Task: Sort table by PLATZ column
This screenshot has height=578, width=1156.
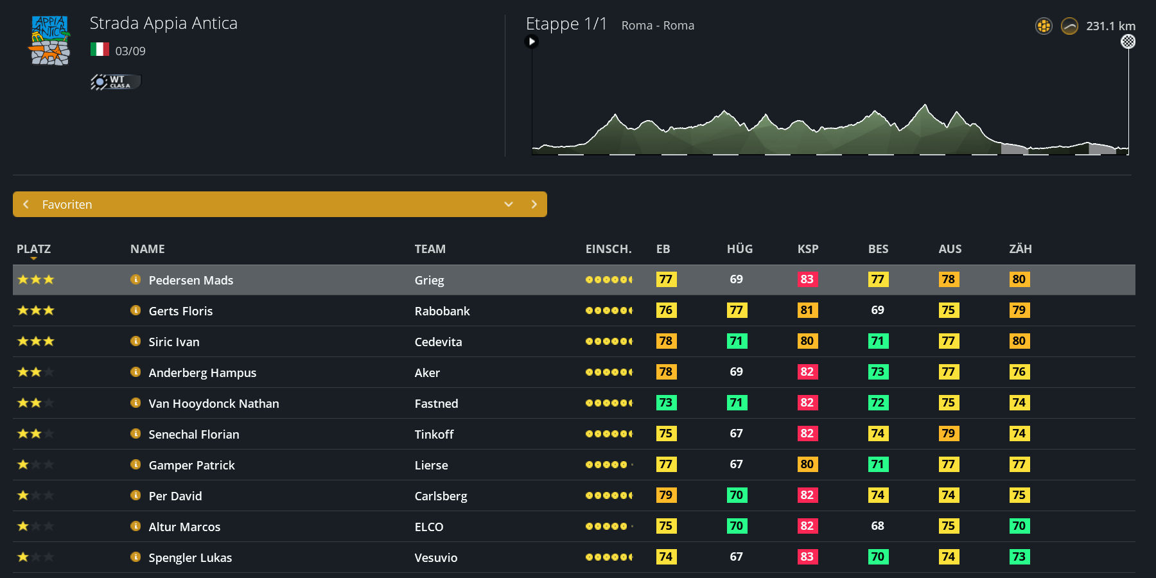Action: [x=33, y=249]
